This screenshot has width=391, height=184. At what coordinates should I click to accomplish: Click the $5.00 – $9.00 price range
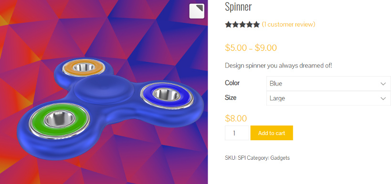click(251, 48)
